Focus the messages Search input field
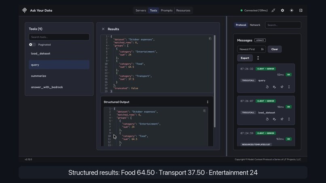The width and height of the screenshot is (326, 183). pos(283,25)
